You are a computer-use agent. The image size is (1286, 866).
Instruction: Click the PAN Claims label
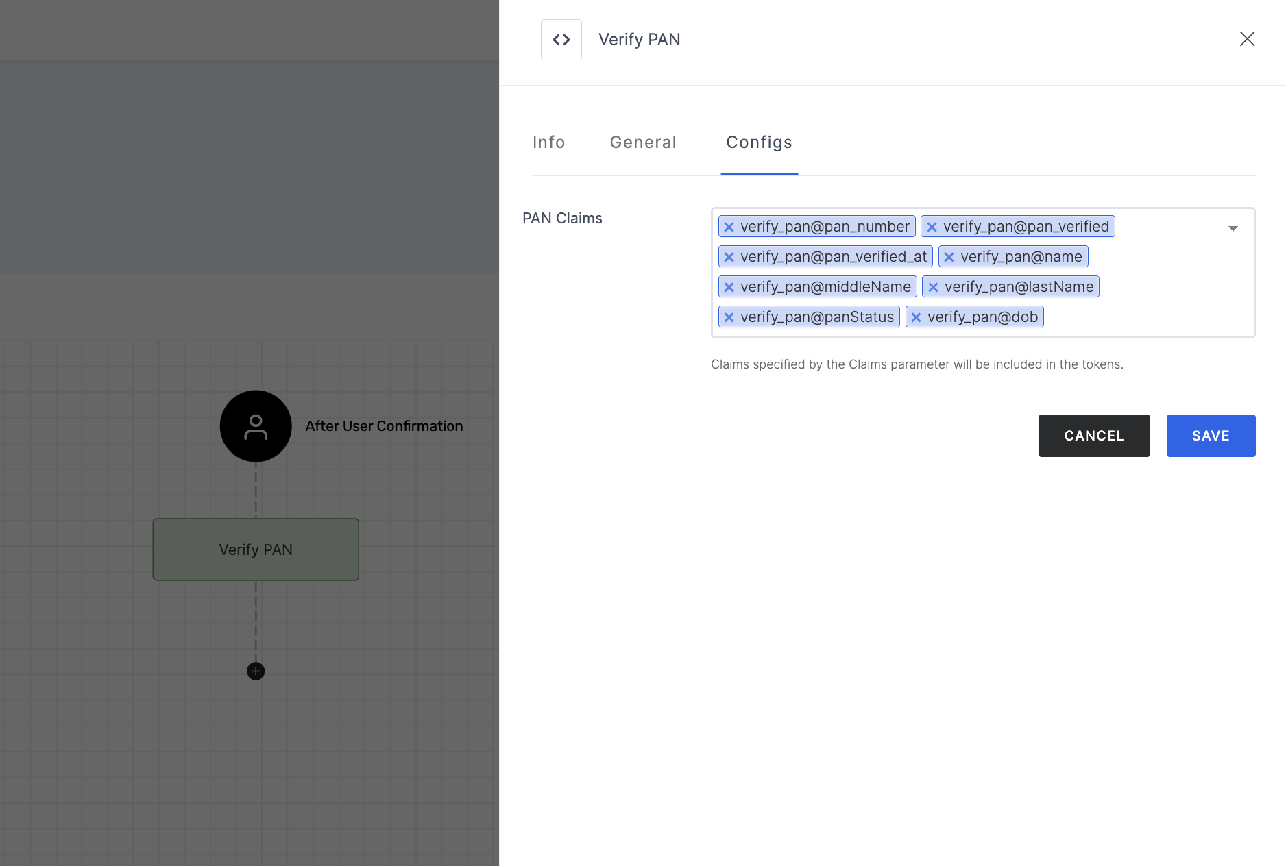coord(562,219)
